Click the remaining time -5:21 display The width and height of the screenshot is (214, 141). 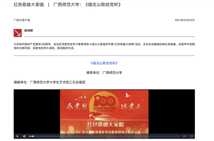[x=184, y=136]
